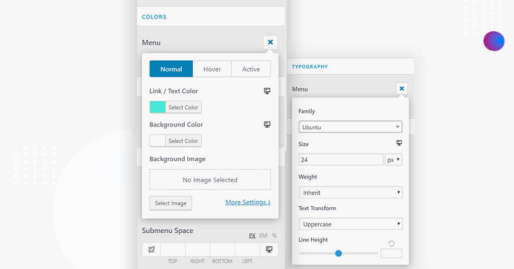Click the Select Image button
This screenshot has width=514, height=269.
point(171,203)
